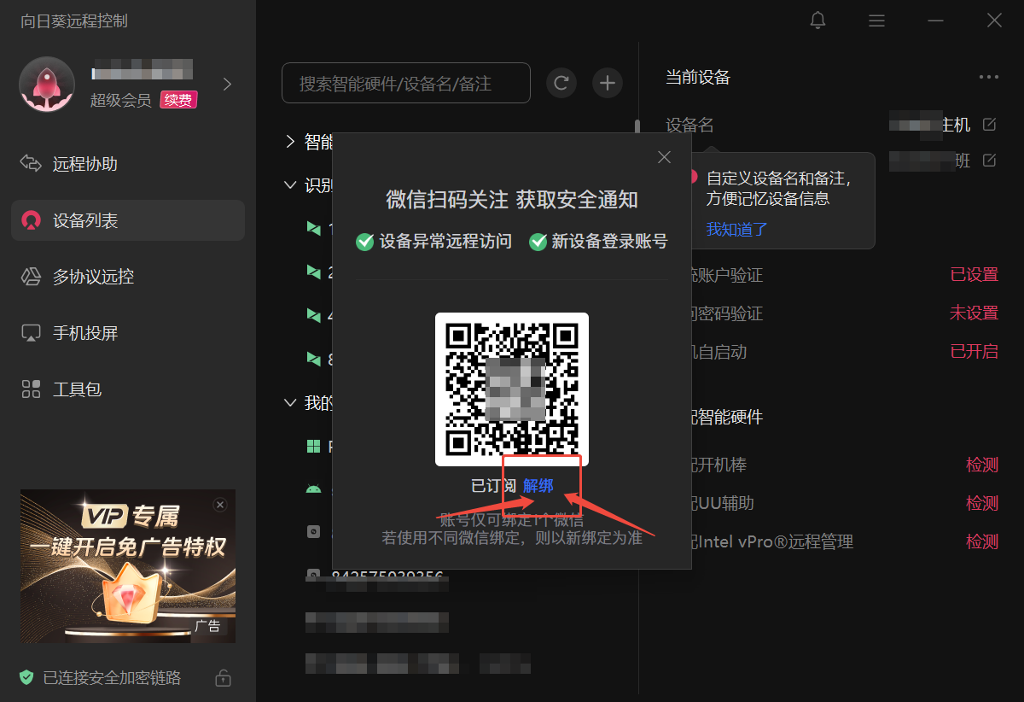1024x702 pixels.
Task: Collapse the 我的 devices group
Action: (x=290, y=402)
